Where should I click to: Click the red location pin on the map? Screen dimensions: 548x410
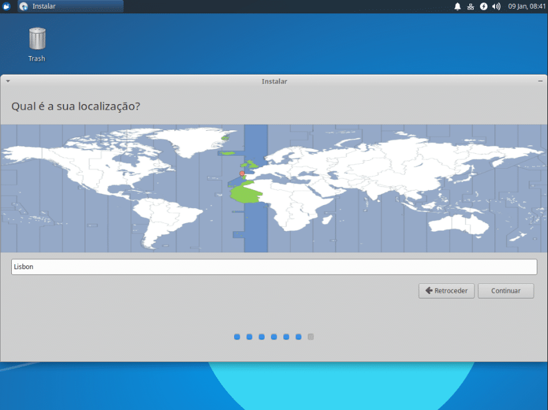coord(242,173)
